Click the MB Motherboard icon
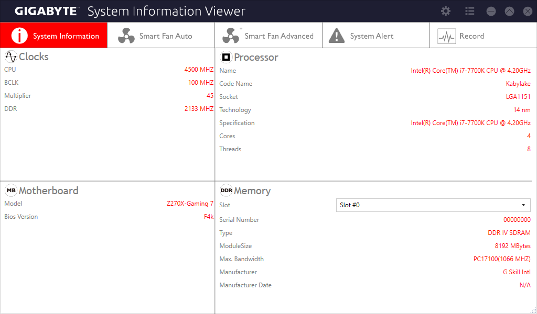 click(11, 190)
